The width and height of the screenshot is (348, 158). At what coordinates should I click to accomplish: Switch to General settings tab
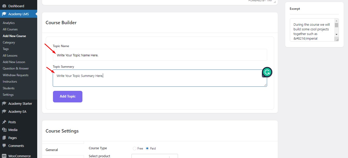[63, 150]
